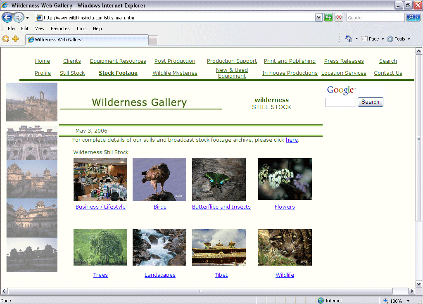Click the Stop loading red X icon
The image size is (423, 304).
[x=339, y=17]
